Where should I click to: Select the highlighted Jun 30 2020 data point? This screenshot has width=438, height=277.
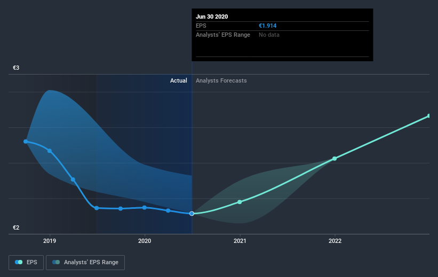pos(192,214)
